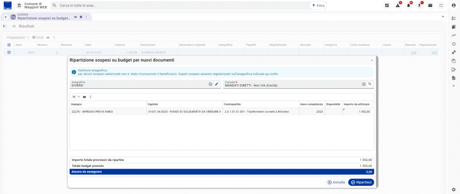Open the file sheet icon in sidebar
This screenshot has height=194, width=460.
point(454,78)
